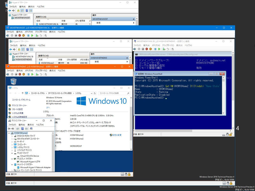Click Back arrow in Hyper-V Manager listing HVSW10Home2

11,49
